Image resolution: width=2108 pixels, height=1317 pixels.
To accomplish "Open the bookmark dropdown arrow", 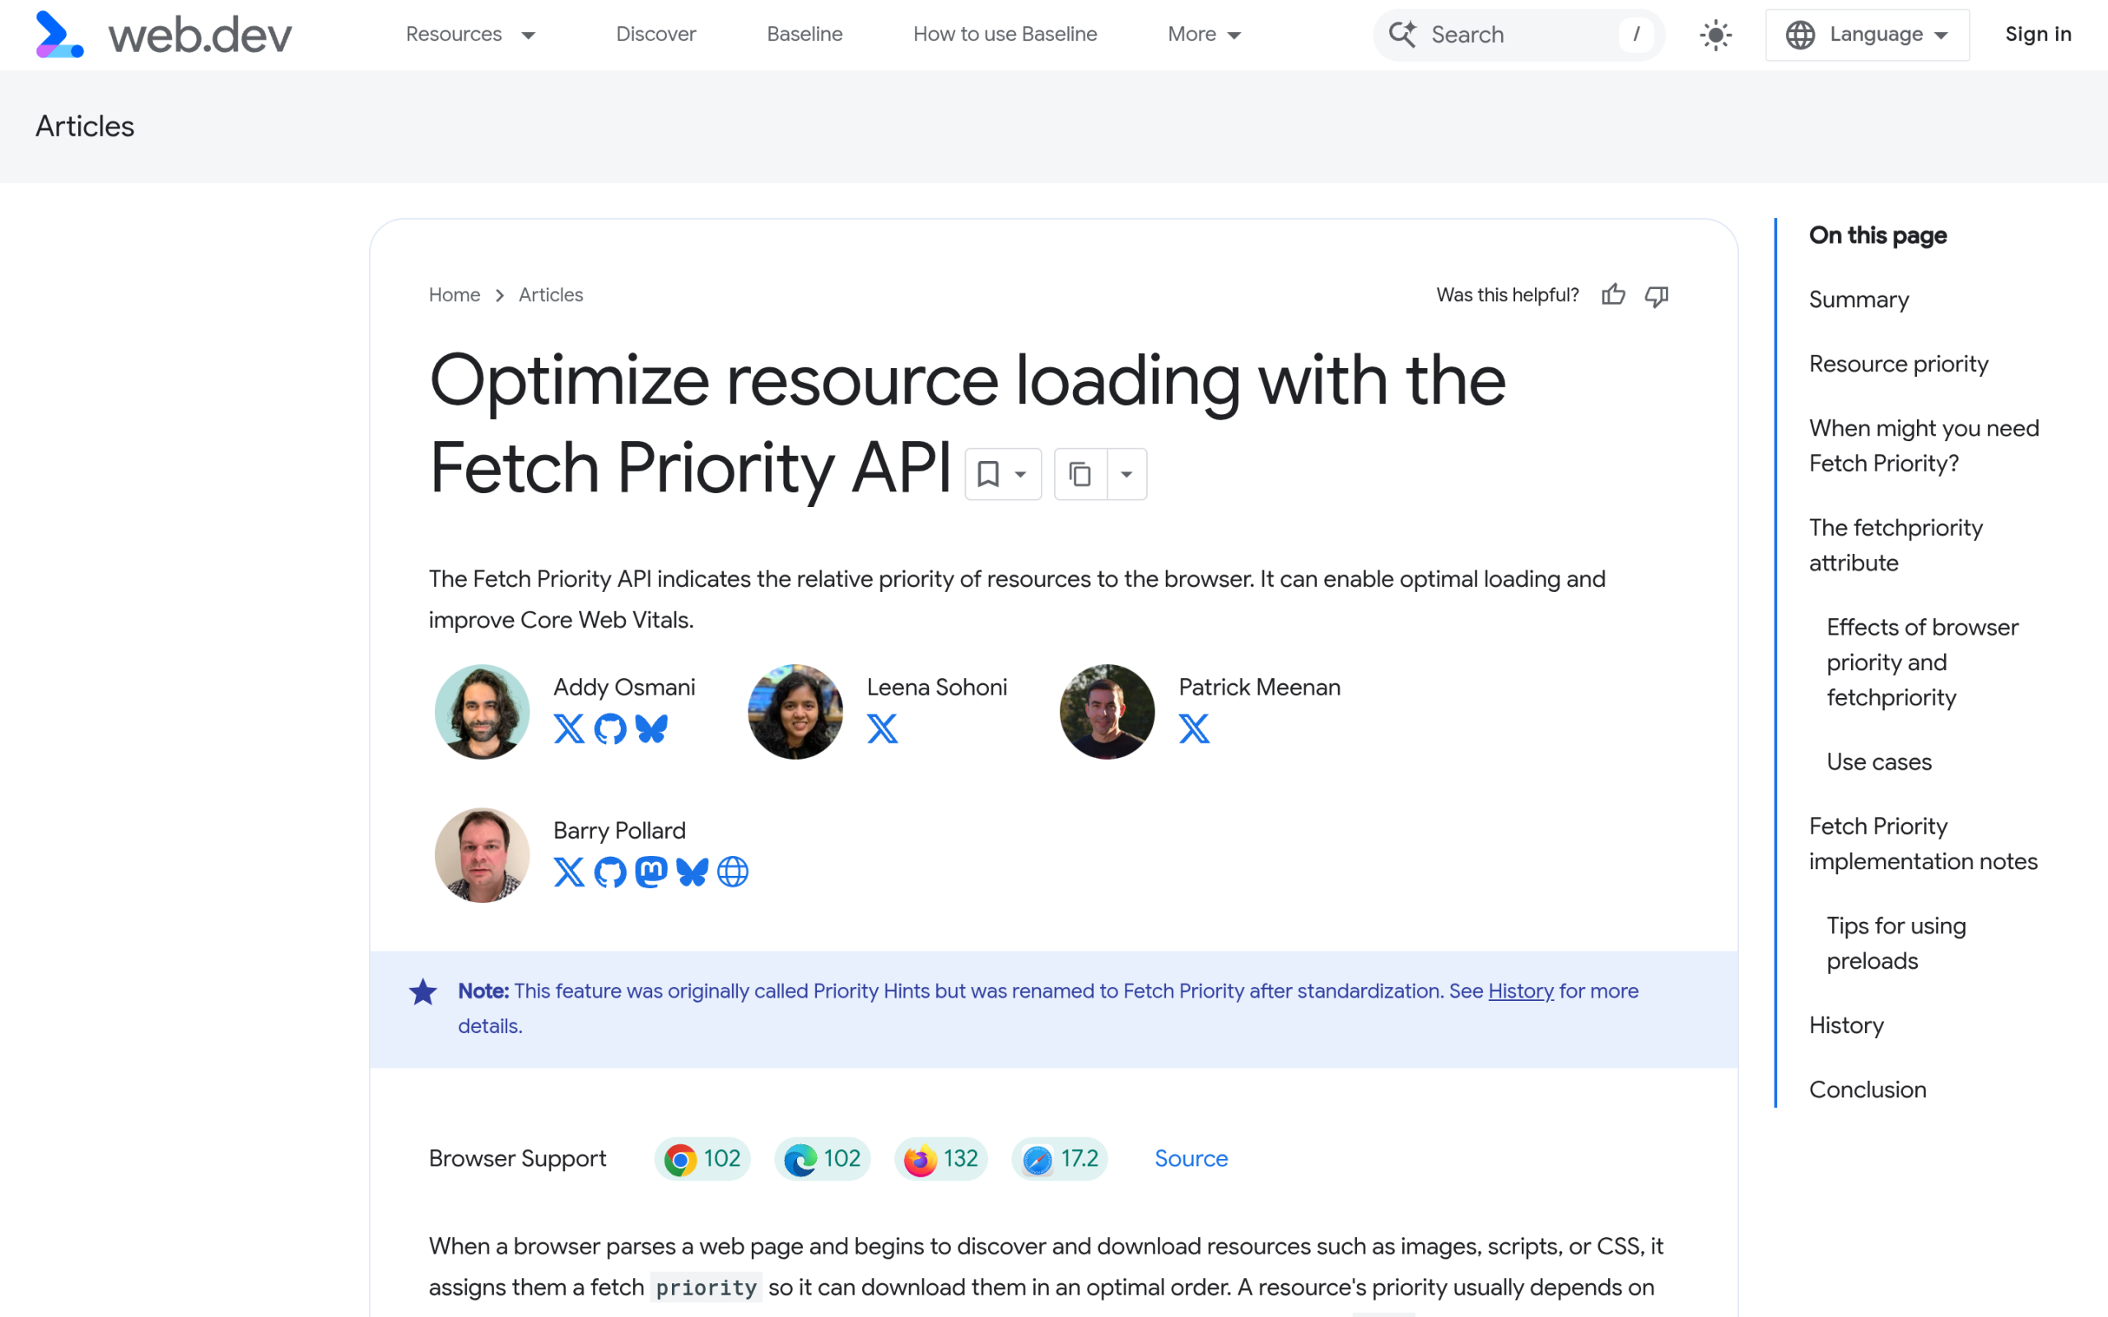I will 1021,475.
